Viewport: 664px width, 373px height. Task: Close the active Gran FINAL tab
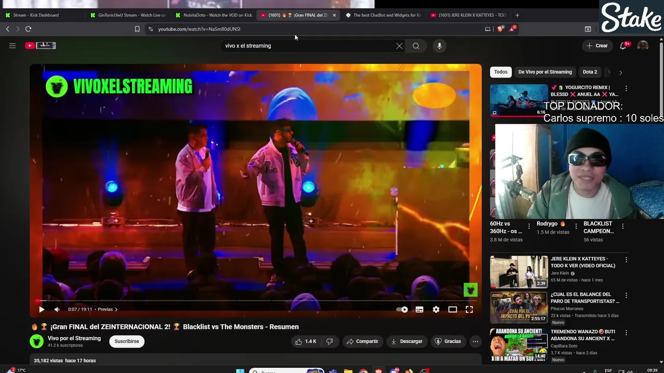click(x=334, y=15)
